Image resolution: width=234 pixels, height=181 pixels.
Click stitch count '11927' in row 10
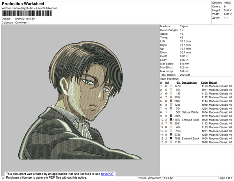(177, 120)
